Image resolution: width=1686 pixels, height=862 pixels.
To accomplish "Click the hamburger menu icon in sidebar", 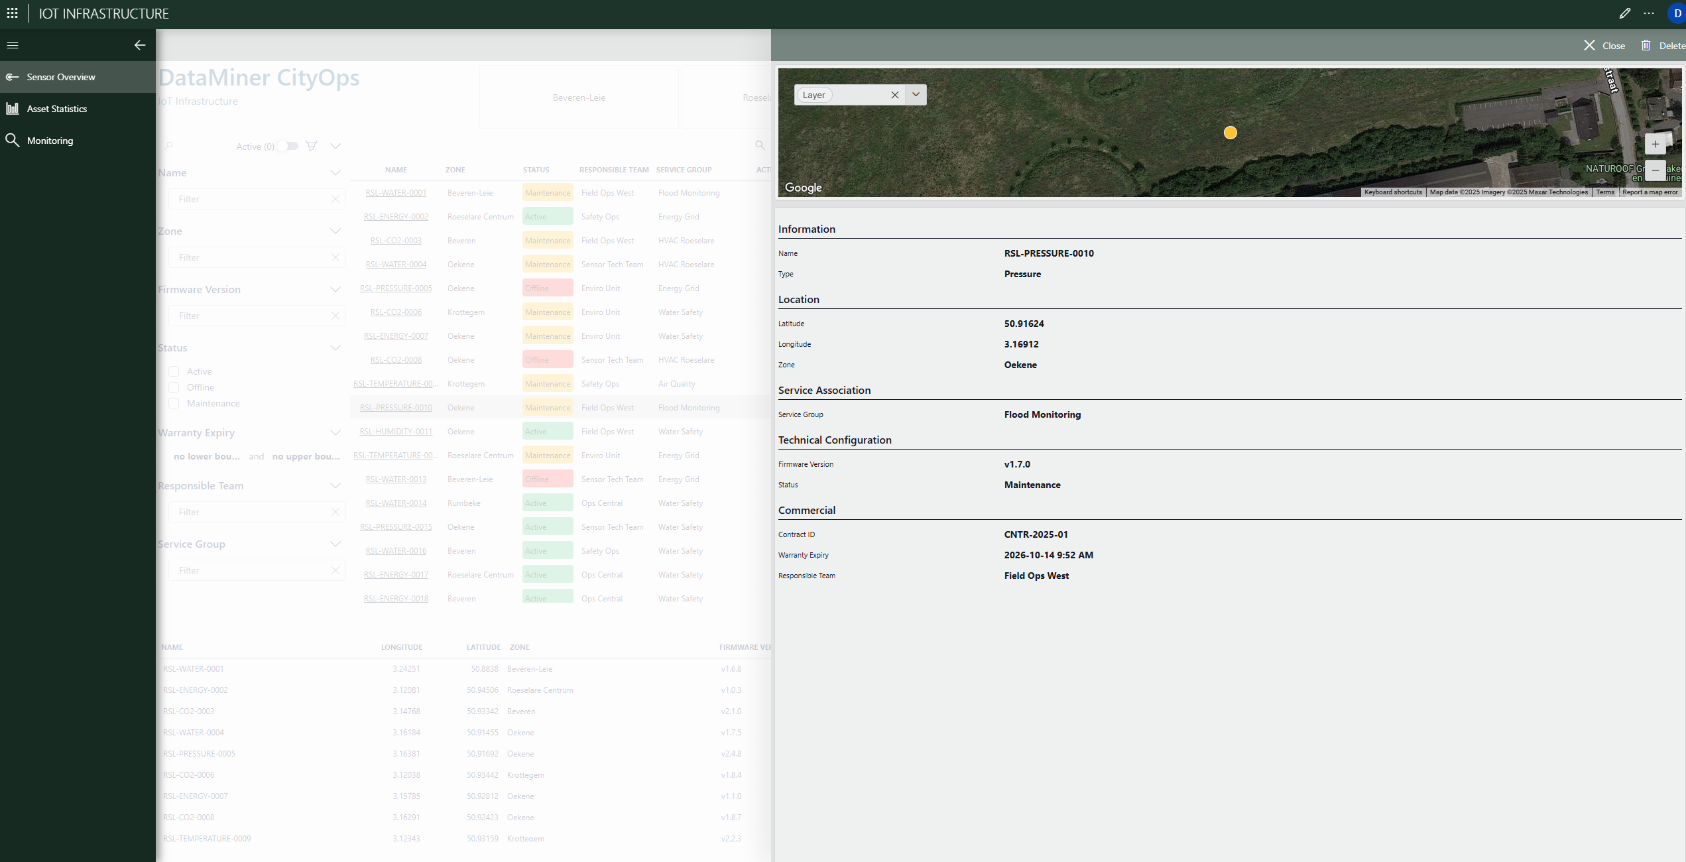I will pos(13,45).
